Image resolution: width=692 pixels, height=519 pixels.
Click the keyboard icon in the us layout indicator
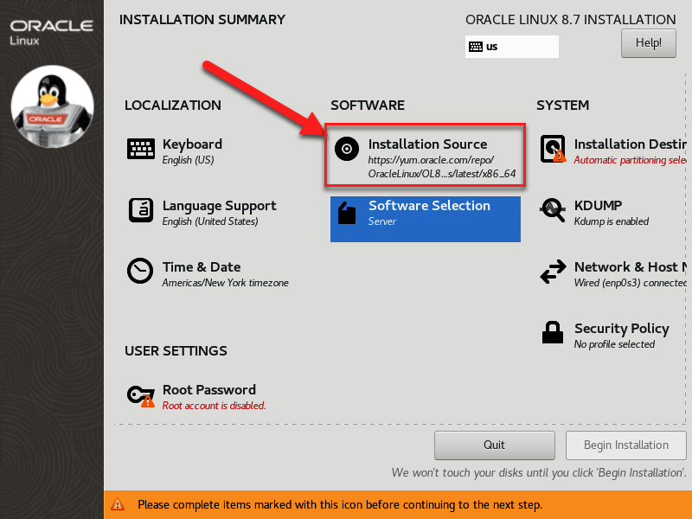(475, 47)
